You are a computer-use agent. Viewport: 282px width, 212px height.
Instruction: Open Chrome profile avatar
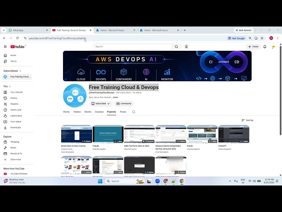(x=271, y=38)
